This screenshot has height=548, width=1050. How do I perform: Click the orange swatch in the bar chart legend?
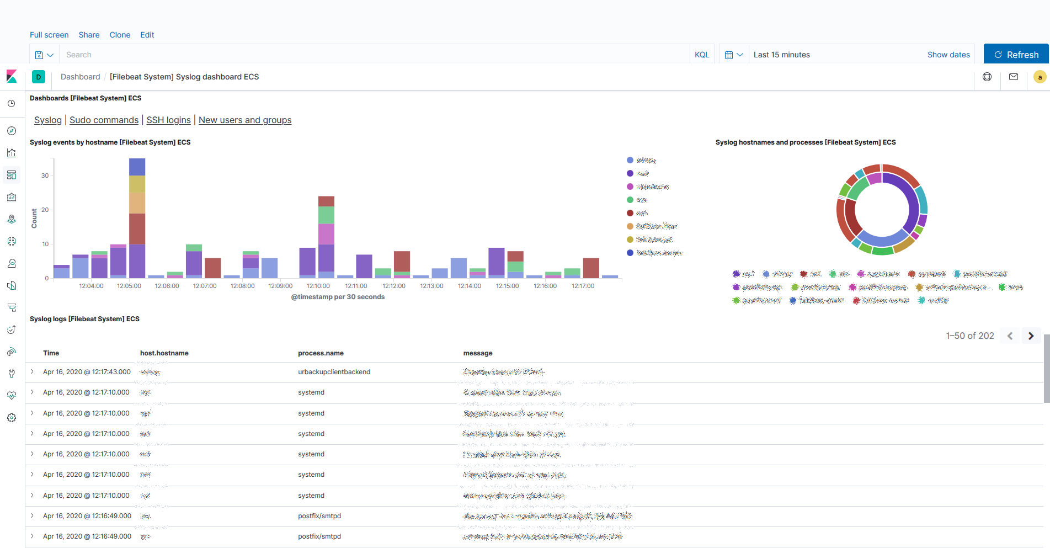click(630, 226)
